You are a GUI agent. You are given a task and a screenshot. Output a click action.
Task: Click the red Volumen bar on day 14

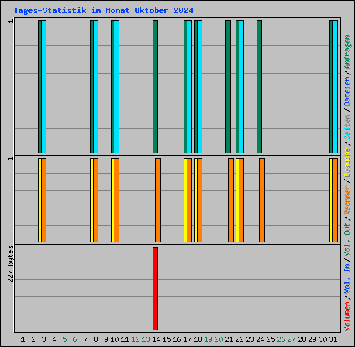(155, 289)
